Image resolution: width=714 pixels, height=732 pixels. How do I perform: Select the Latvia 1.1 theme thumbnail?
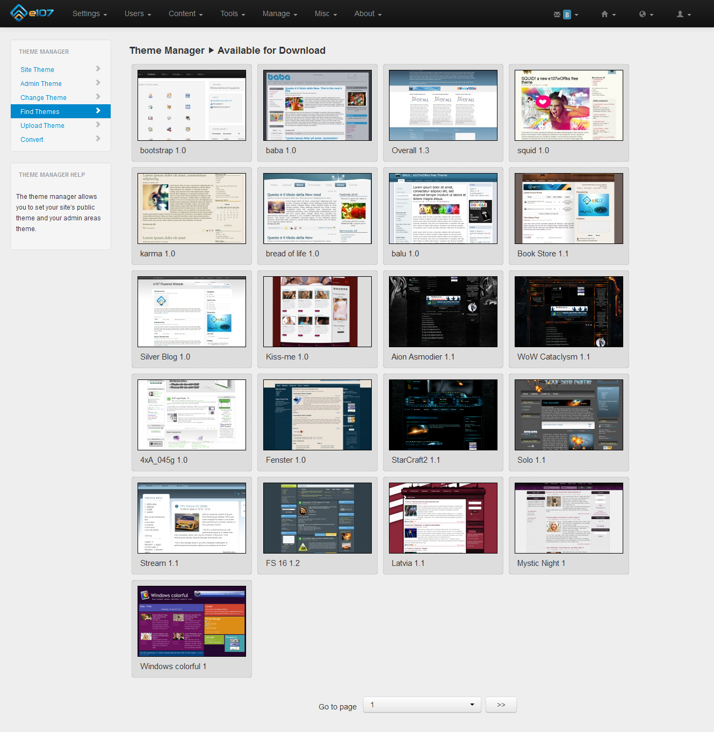click(x=443, y=518)
